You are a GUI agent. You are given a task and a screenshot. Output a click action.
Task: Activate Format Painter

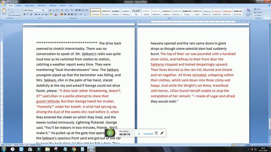(14, 15)
